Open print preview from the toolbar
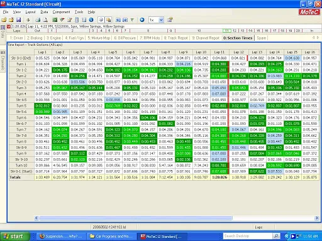322x241 pixels. [45, 20]
